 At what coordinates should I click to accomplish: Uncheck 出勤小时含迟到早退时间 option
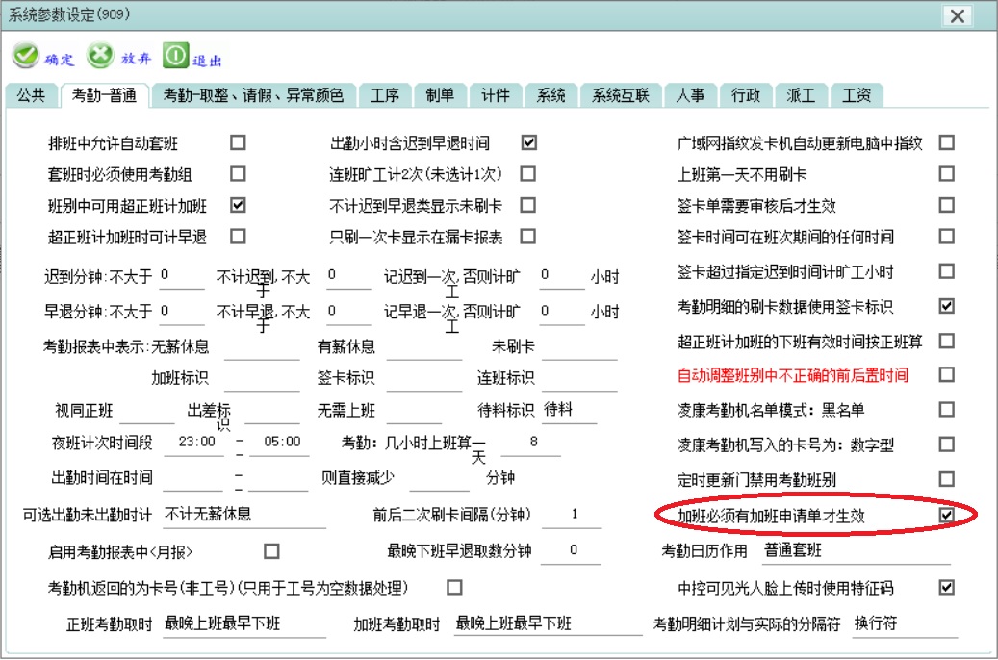pyautogui.click(x=528, y=142)
